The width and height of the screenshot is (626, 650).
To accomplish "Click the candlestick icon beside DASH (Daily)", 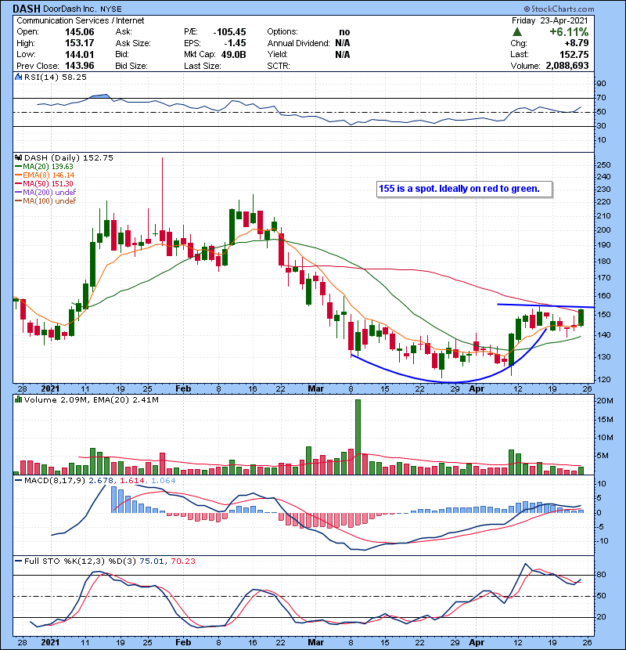I will [19, 158].
